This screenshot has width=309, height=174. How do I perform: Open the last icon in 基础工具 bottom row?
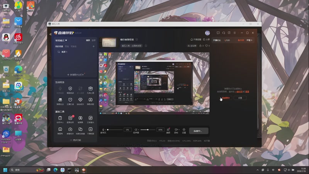pyautogui.click(x=90, y=129)
